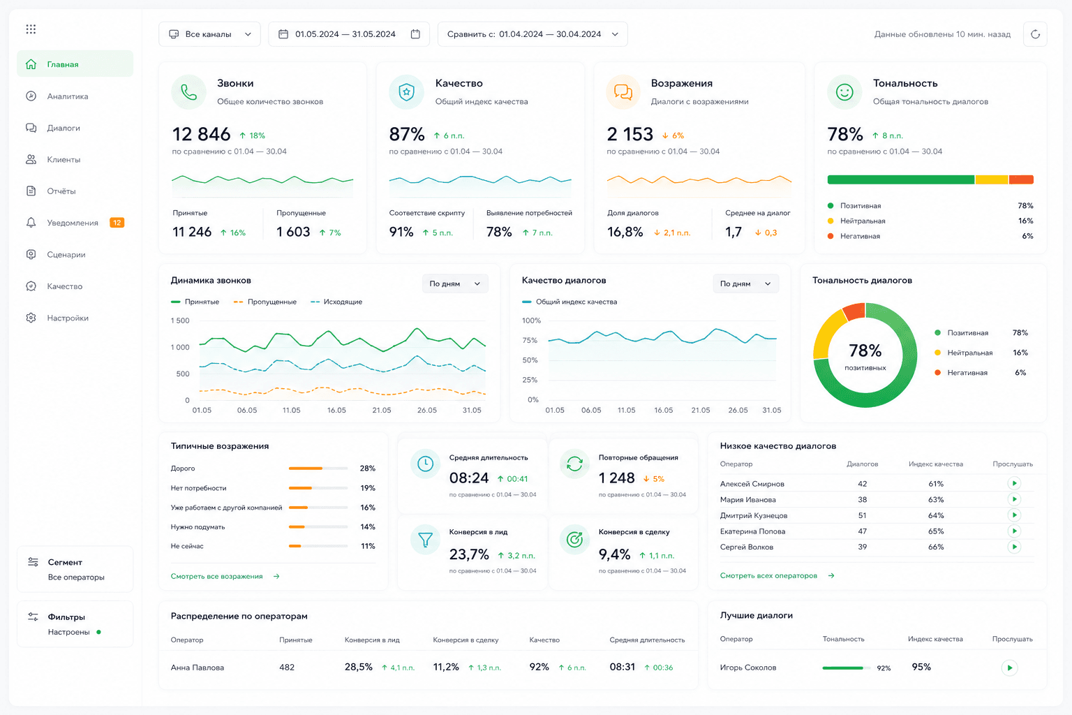
Task: Click the Звонки phone icon
Action: tap(188, 92)
